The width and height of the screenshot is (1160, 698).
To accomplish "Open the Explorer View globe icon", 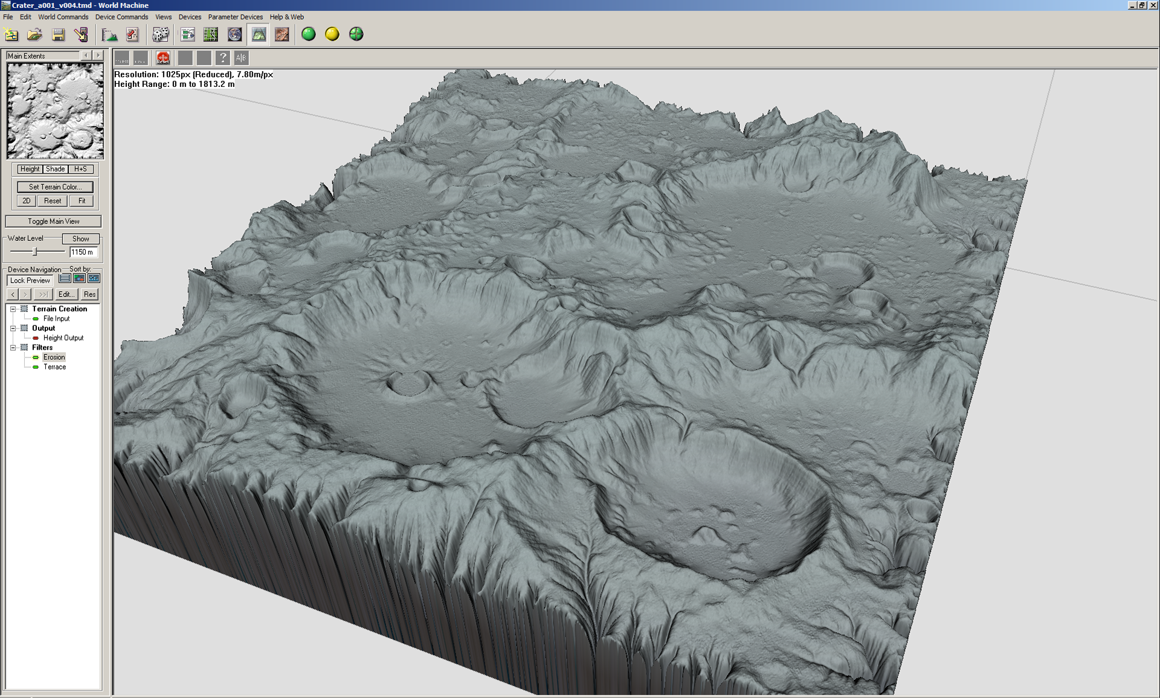I will [x=234, y=34].
